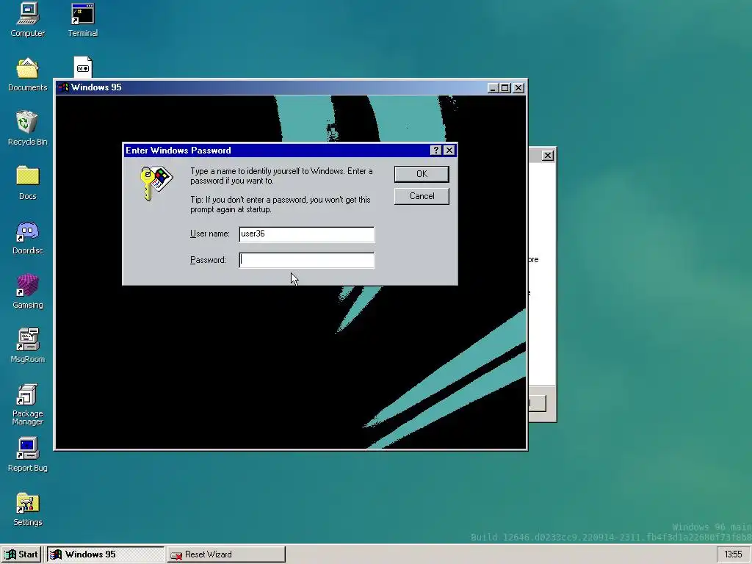Open the Documents folder icon
This screenshot has height=564, width=752.
[27, 74]
